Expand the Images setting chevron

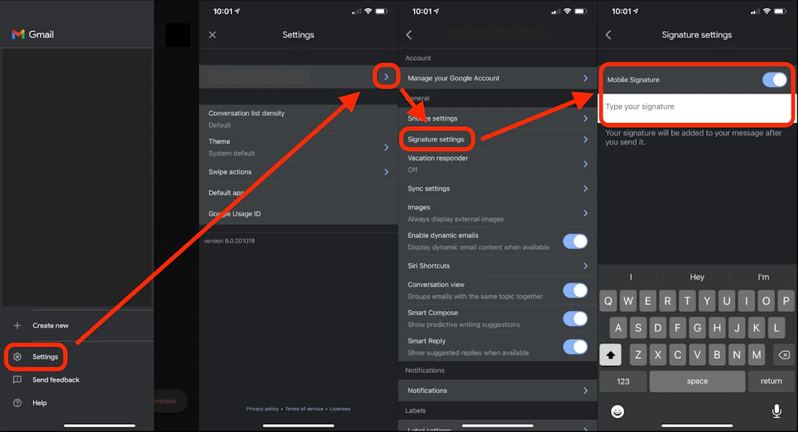[x=585, y=213]
